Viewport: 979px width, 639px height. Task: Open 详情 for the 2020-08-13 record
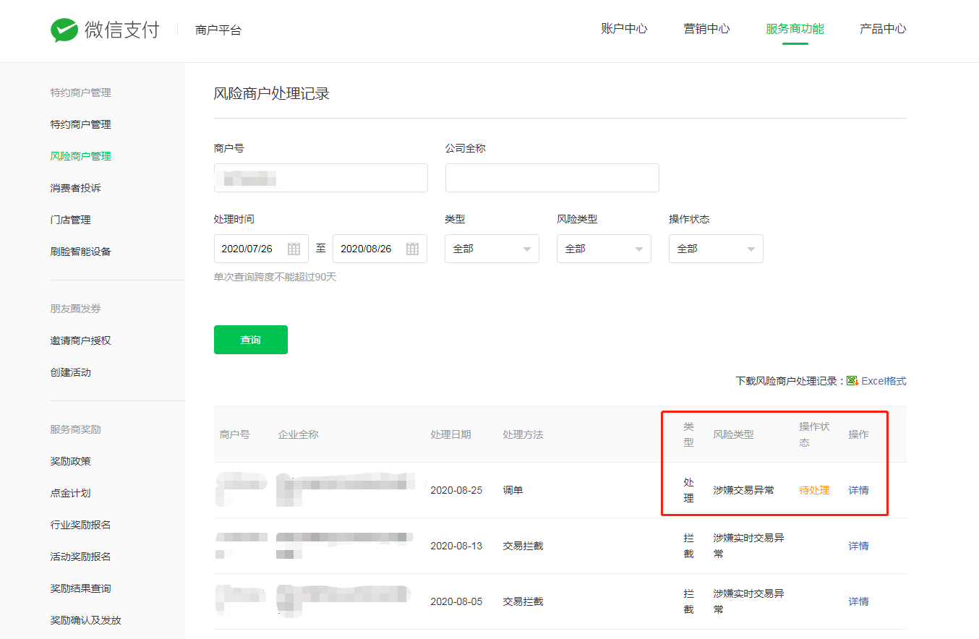(858, 546)
